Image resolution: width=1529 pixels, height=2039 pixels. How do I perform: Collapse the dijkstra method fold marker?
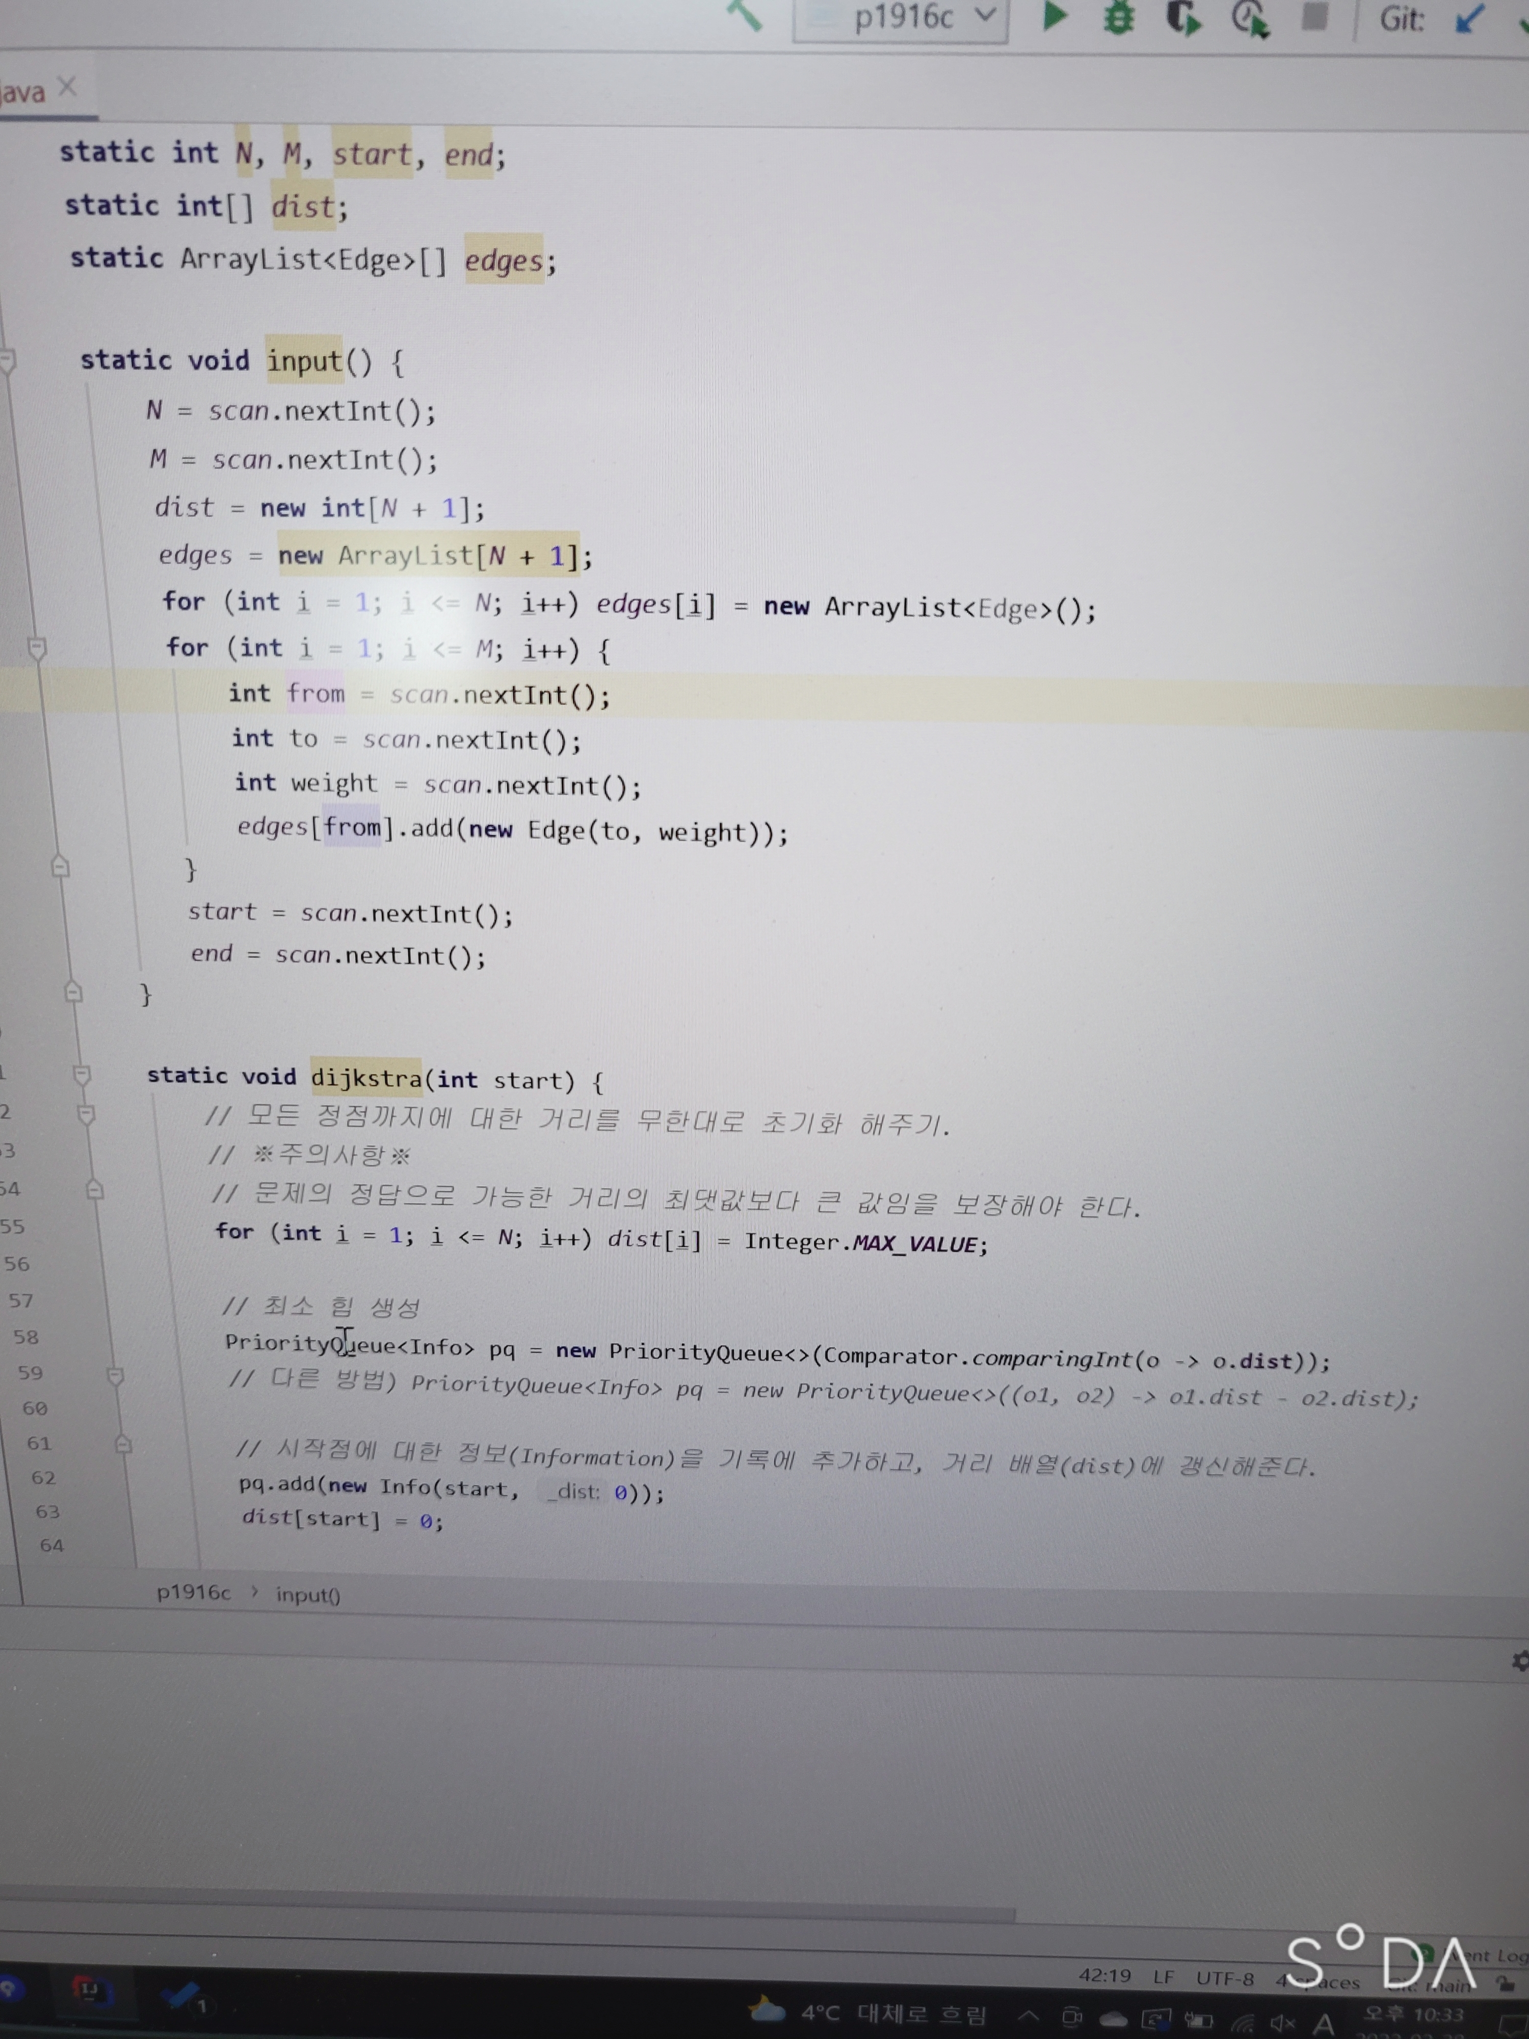click(81, 1075)
